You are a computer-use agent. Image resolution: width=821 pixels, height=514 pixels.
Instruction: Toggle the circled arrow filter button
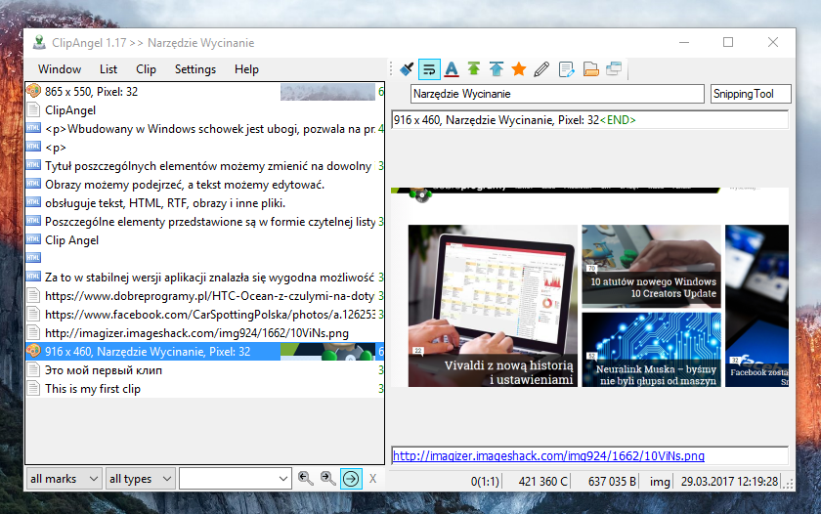pyautogui.click(x=351, y=479)
